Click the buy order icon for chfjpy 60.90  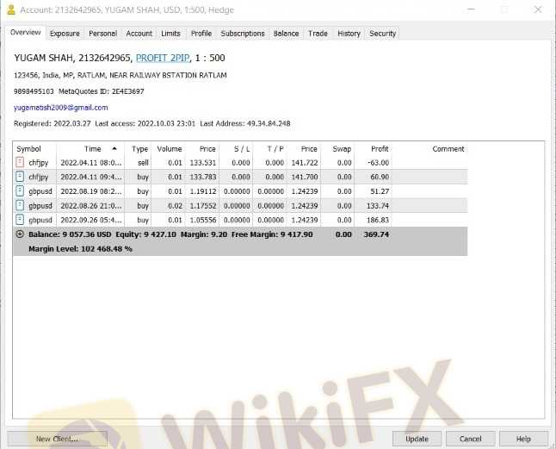[20, 177]
